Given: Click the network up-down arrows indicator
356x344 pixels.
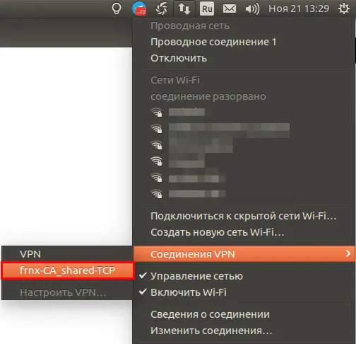Looking at the screenshot, I should click(184, 8).
